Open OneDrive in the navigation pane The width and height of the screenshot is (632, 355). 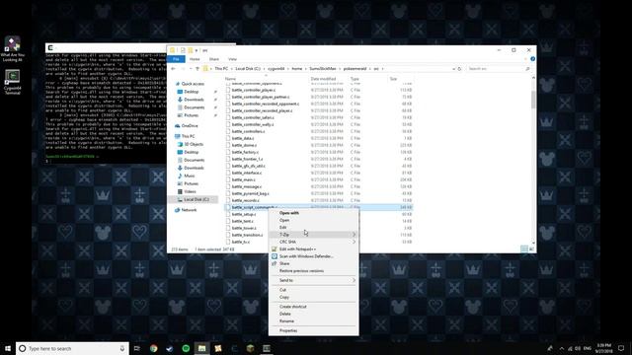pyautogui.click(x=190, y=126)
